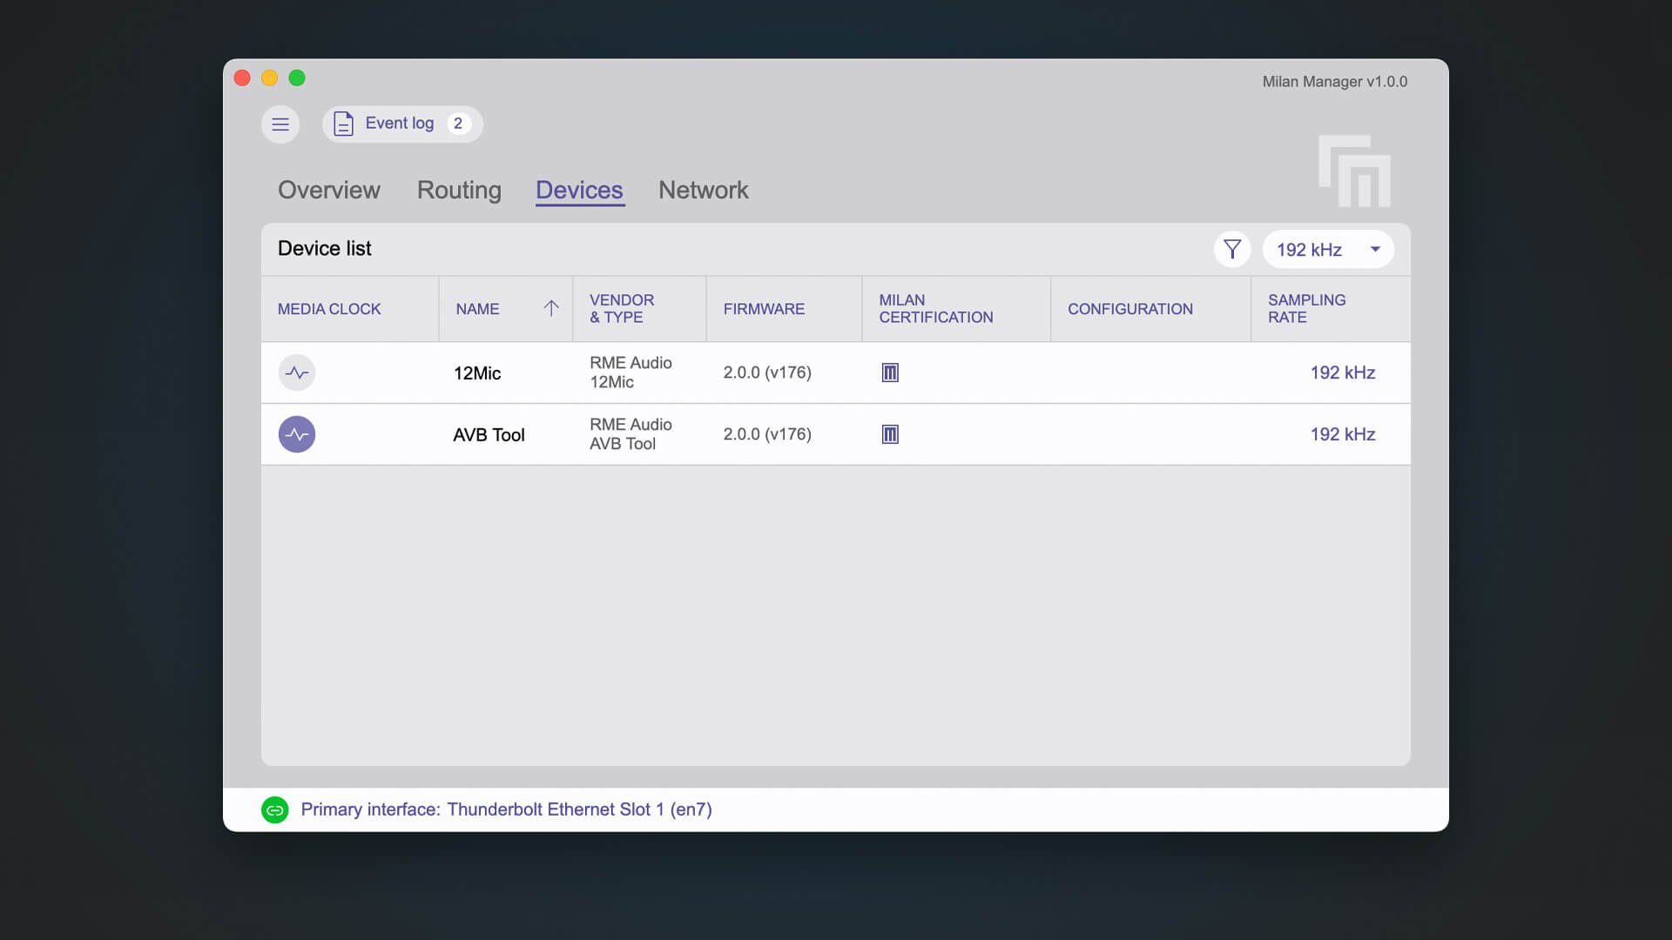Switch to the Overview tab

click(329, 190)
